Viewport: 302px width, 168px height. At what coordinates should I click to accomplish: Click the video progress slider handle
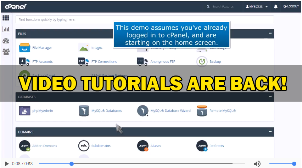72,164
